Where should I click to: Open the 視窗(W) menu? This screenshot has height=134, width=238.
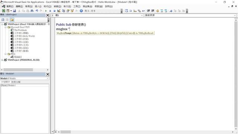(99, 6)
